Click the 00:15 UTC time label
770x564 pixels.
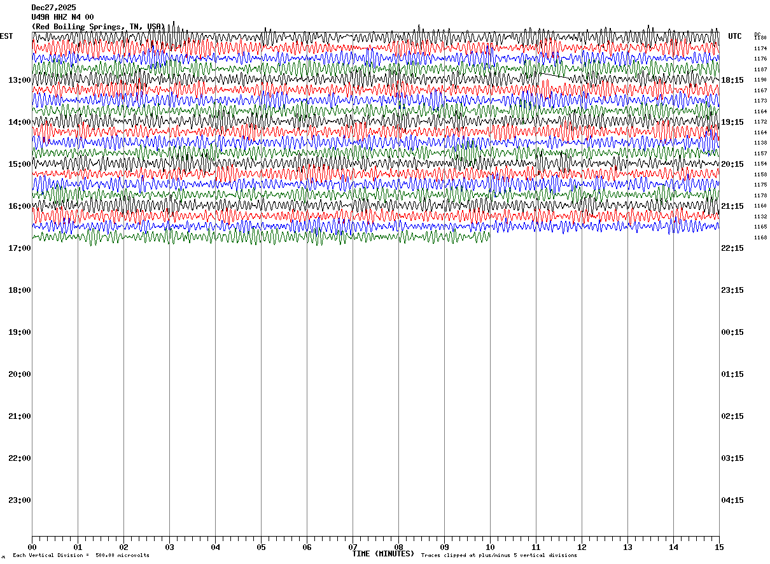(732, 332)
